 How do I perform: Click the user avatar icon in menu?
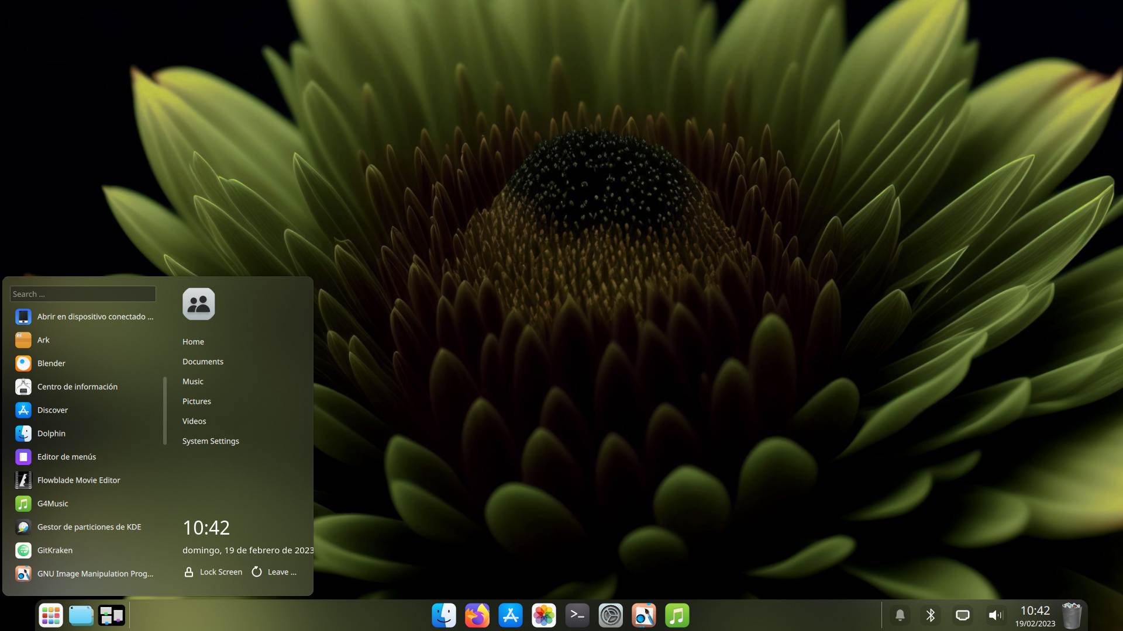(x=199, y=304)
